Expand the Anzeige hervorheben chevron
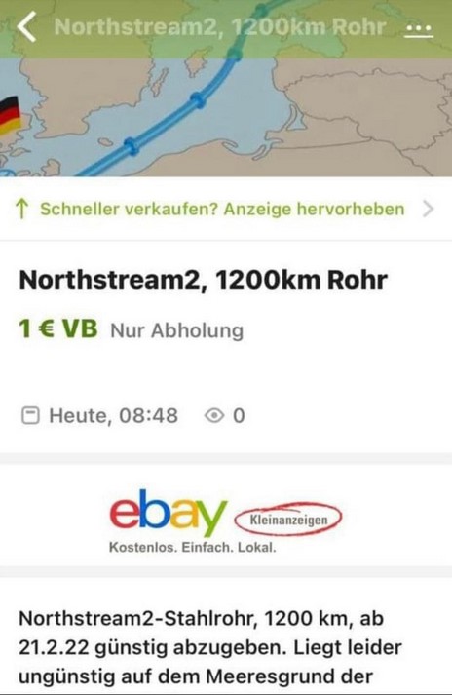The image size is (452, 695). pyautogui.click(x=428, y=209)
